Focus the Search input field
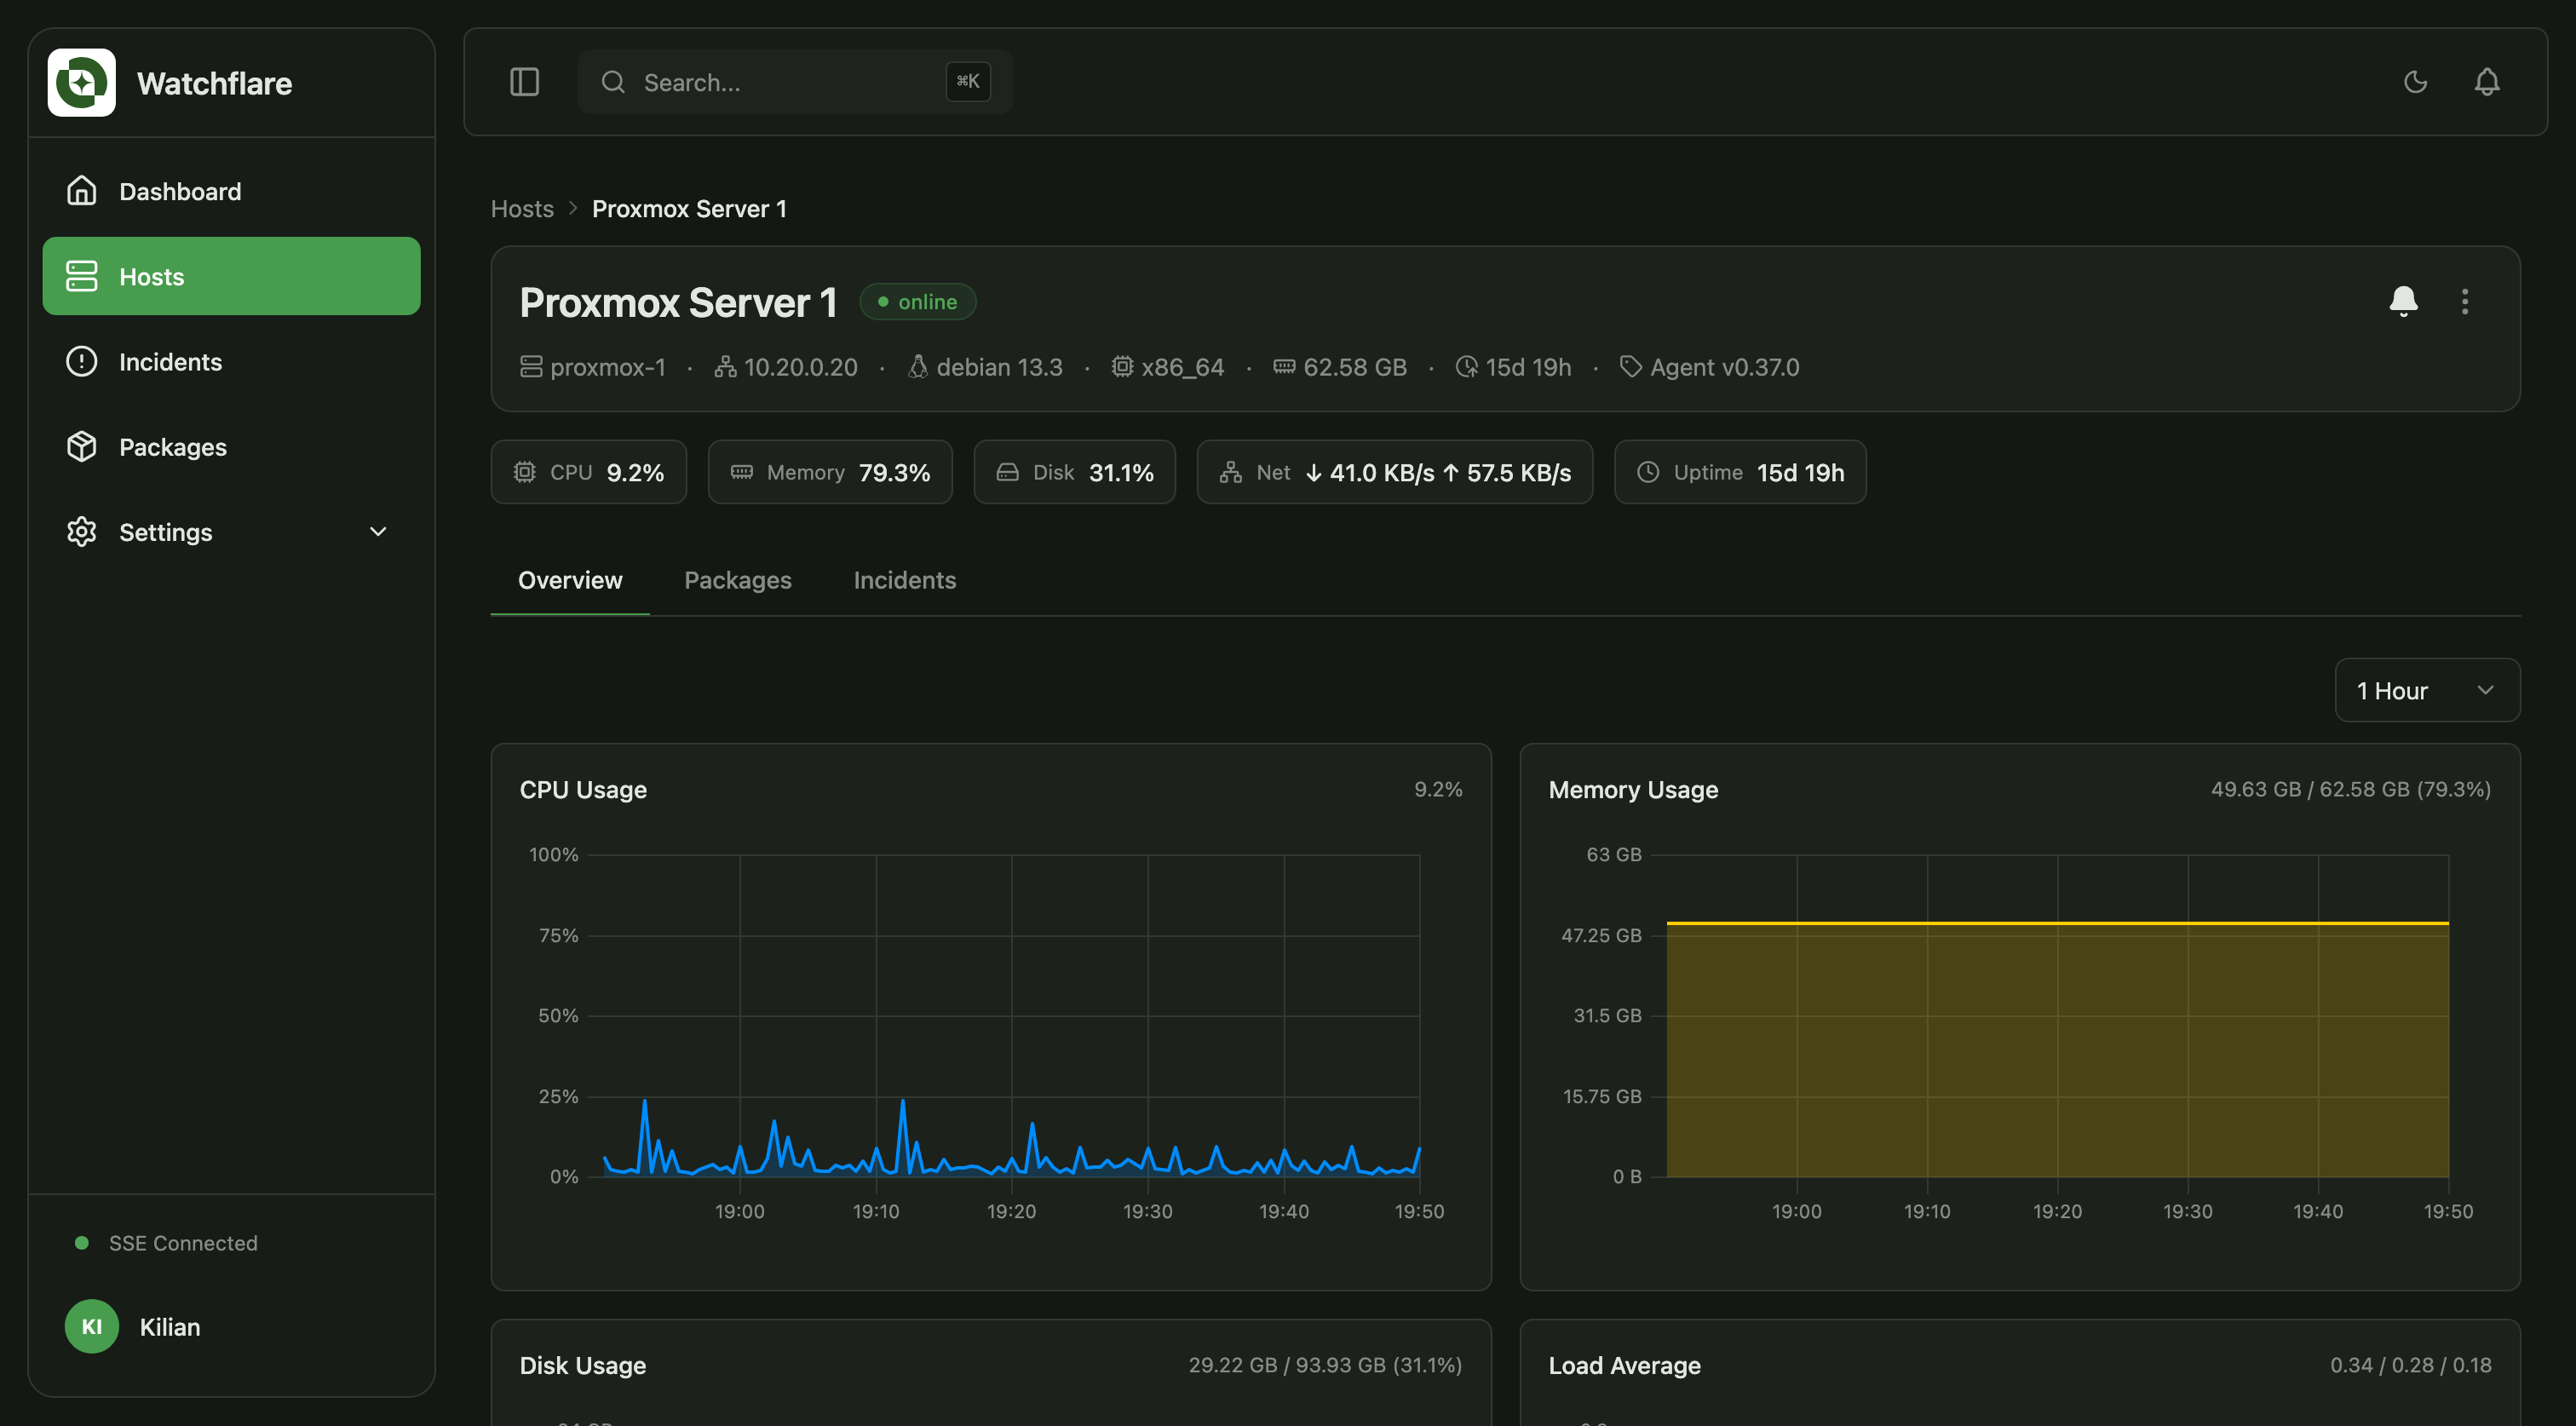This screenshot has width=2576, height=1426. point(795,82)
